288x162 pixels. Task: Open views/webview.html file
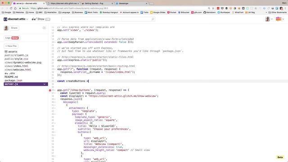[18, 70]
